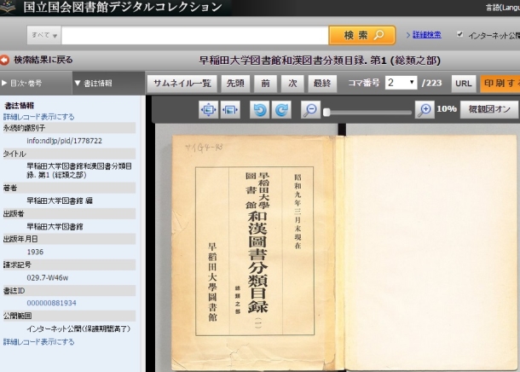Screen dimensions: 520x372
Task: Click インターネット公開(保護期間満了) text
Action: (x=79, y=328)
